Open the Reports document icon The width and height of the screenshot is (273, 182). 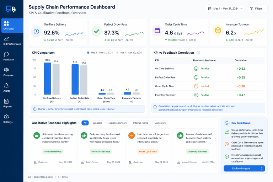(6, 101)
